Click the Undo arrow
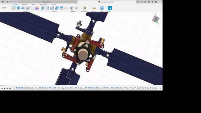The image size is (201, 113). click(11, 2)
